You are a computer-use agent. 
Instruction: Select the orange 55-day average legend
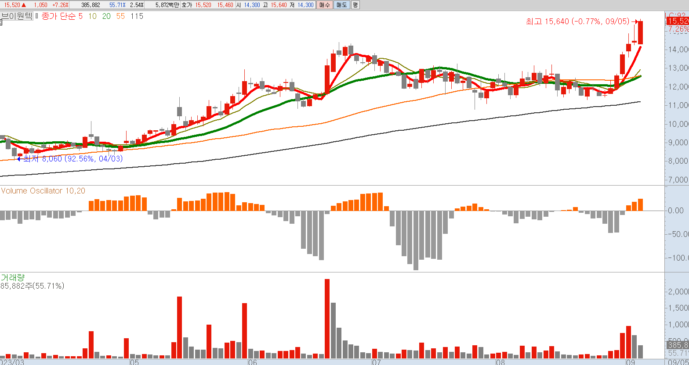click(121, 16)
